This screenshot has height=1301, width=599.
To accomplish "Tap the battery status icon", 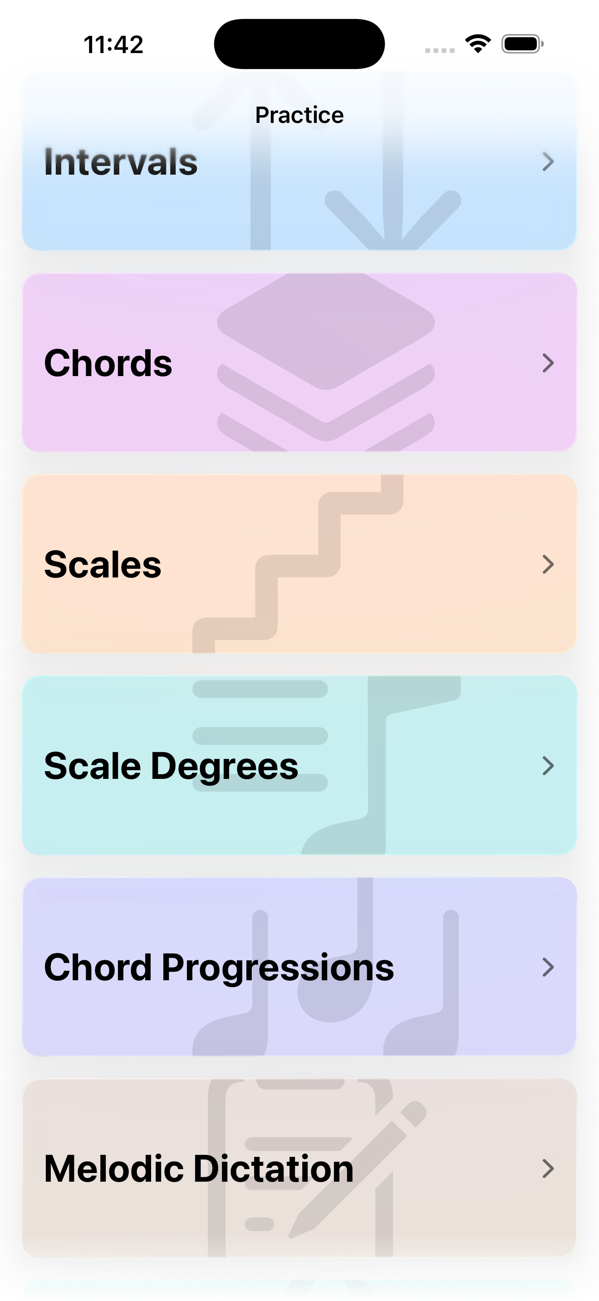I will tap(522, 44).
